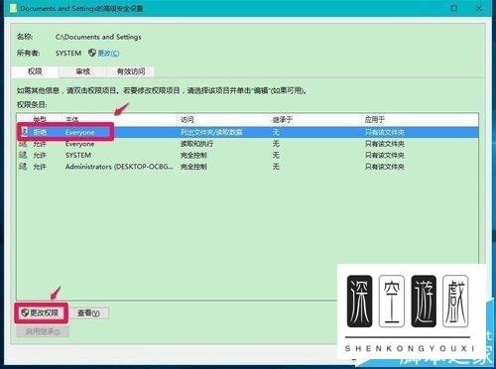Click the 更改(C) owner link
Image resolution: width=496 pixels, height=369 pixels.
[108, 53]
